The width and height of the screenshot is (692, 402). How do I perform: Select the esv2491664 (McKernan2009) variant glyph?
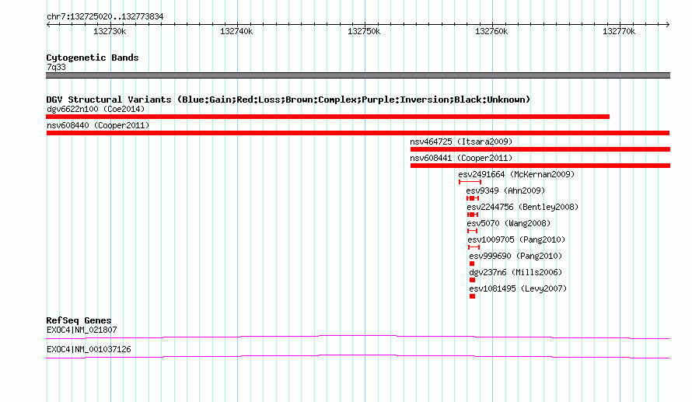470,182
